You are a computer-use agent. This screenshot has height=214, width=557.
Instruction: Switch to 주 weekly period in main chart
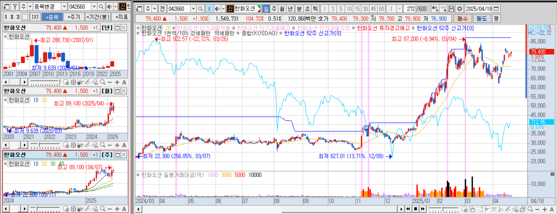click(274, 9)
